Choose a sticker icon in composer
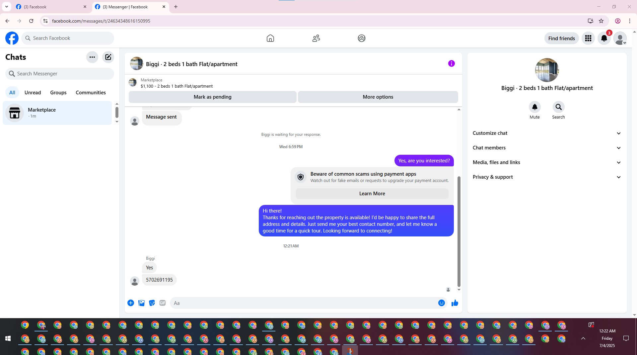The image size is (637, 355). click(x=152, y=303)
